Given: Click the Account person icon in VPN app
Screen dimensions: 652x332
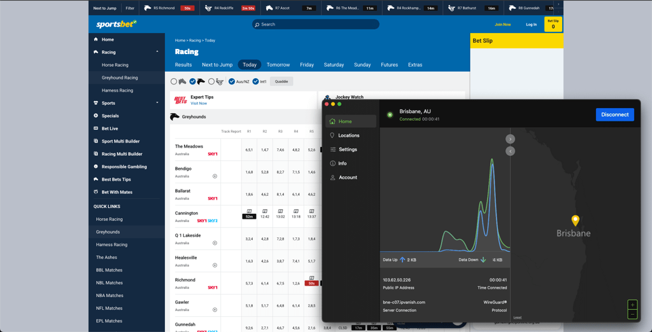Looking at the screenshot, I should 332,177.
